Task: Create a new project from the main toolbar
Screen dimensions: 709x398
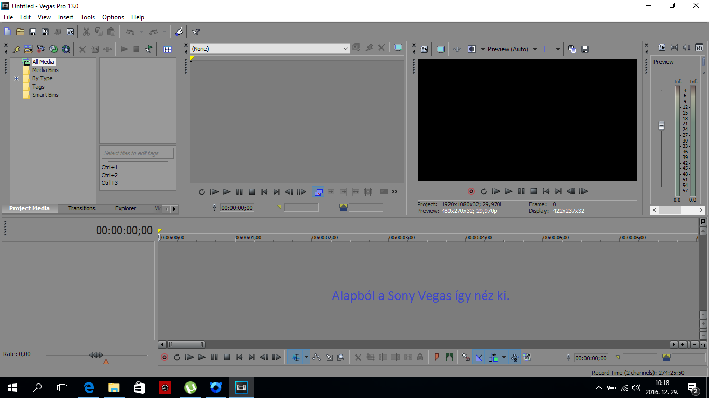Action: pyautogui.click(x=8, y=32)
